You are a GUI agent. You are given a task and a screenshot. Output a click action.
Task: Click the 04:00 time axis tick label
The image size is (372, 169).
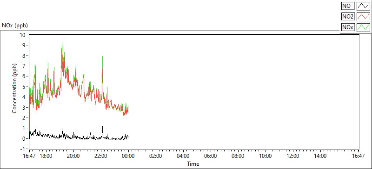(183, 156)
